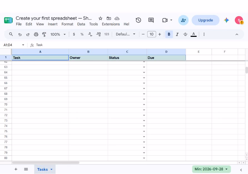
Task: Open the Data menu
Action: (81, 24)
